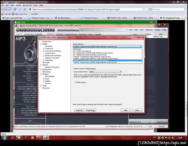Image resolution: width=188 pixels, height=146 pixels.
Task: Click the Volume: 100% bar
Action: tap(148, 122)
